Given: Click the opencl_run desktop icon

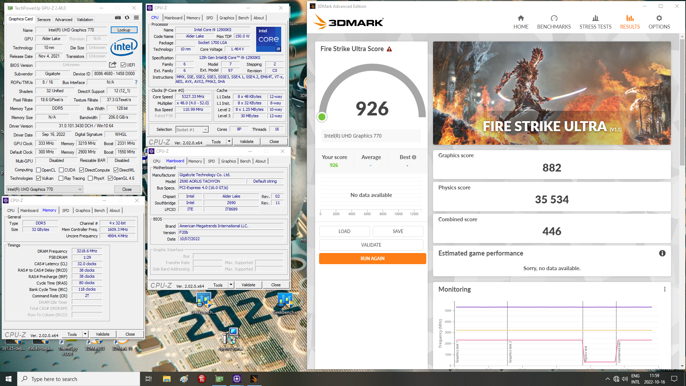Looking at the screenshot, I should [230, 339].
